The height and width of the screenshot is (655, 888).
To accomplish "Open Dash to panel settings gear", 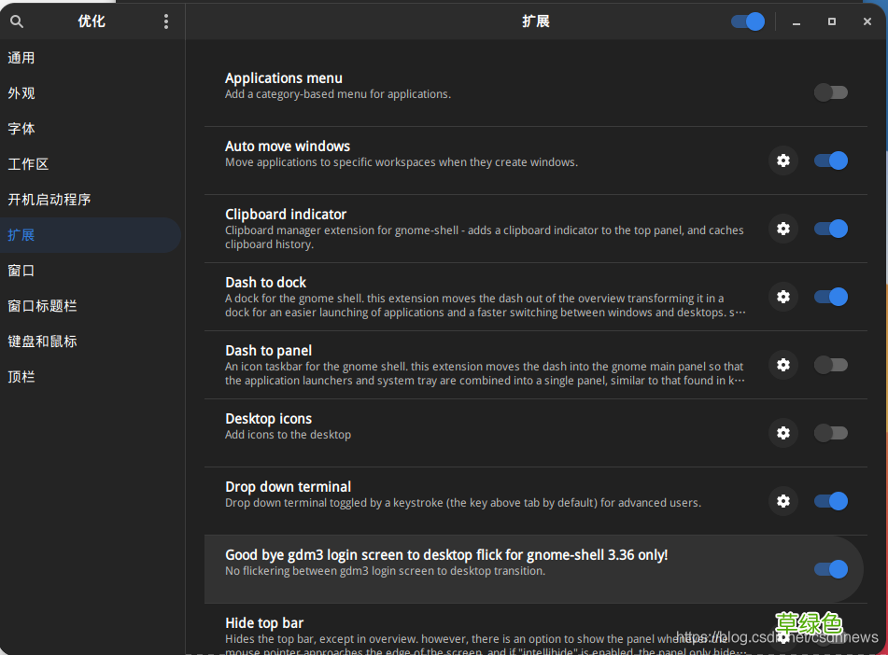I will (x=782, y=365).
